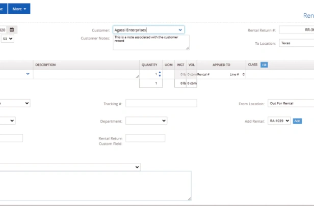This screenshot has height=206, width=314.
Task: Decrease quantity with the down arrow
Action: coord(160,75)
